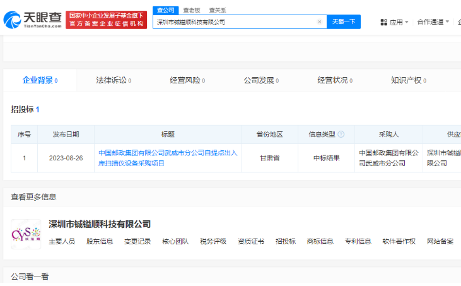Click the 信息类型 column header text

point(322,134)
